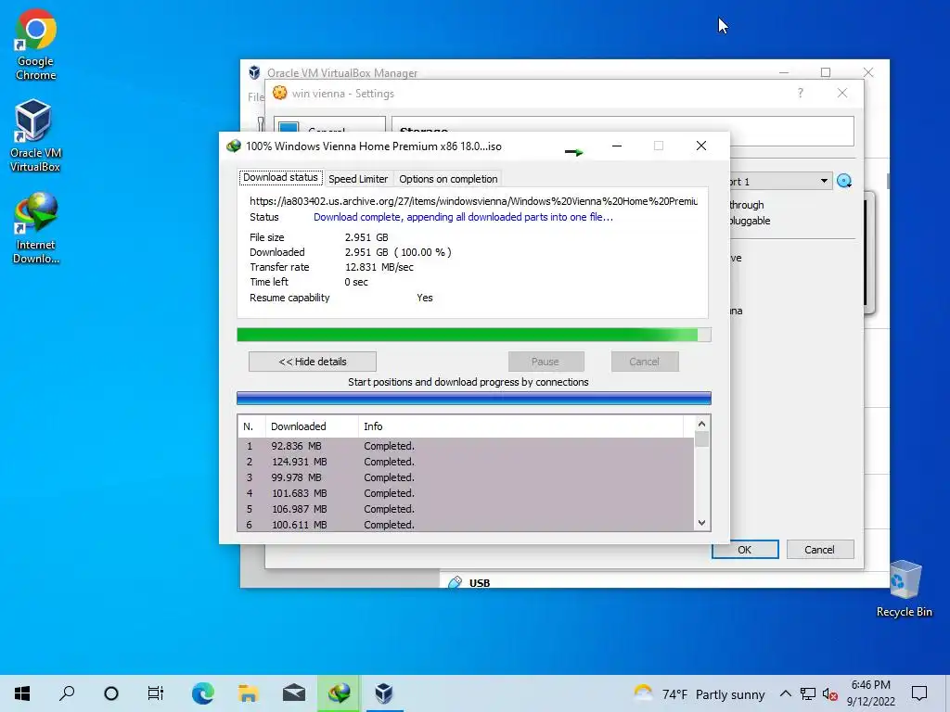The image size is (950, 712).
Task: Click the connections list scrollbar thumb
Action: (701, 439)
